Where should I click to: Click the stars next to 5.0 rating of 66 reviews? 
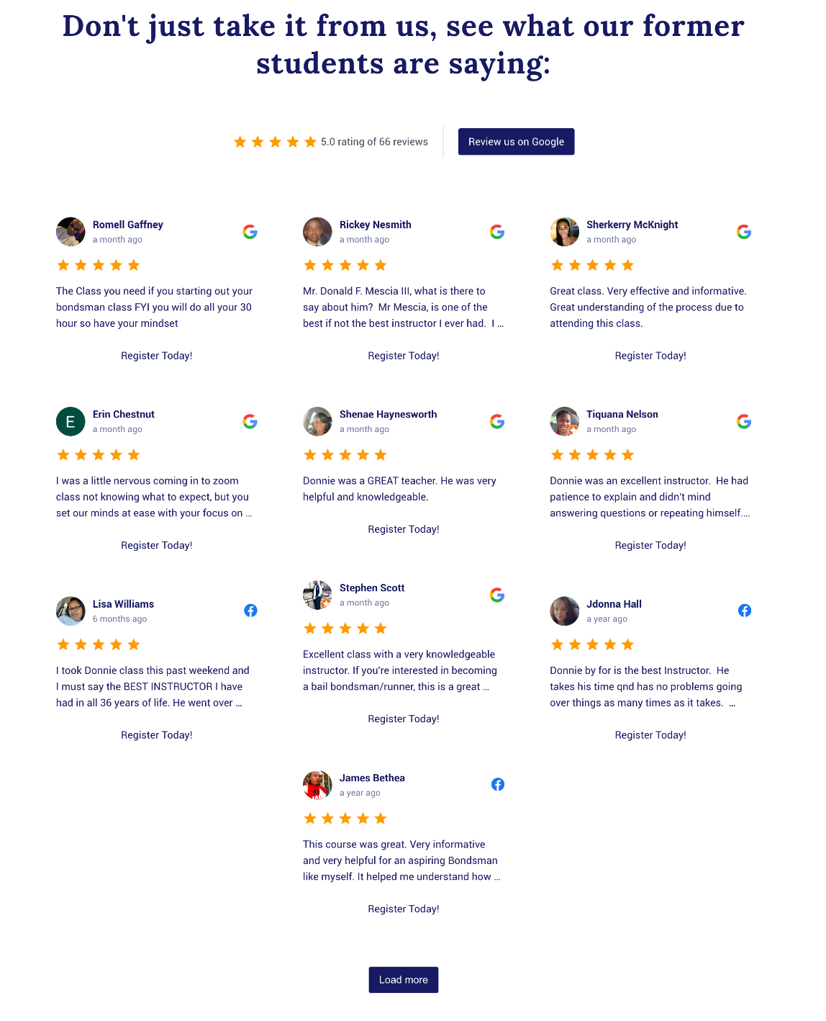point(275,142)
